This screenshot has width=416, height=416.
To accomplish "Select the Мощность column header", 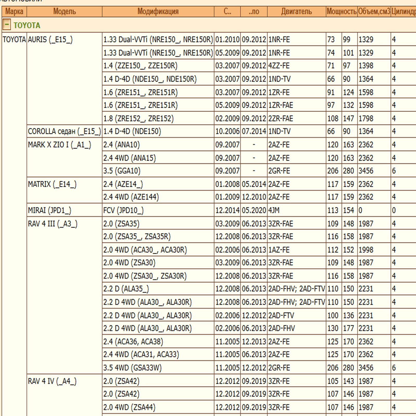I will point(341,11).
